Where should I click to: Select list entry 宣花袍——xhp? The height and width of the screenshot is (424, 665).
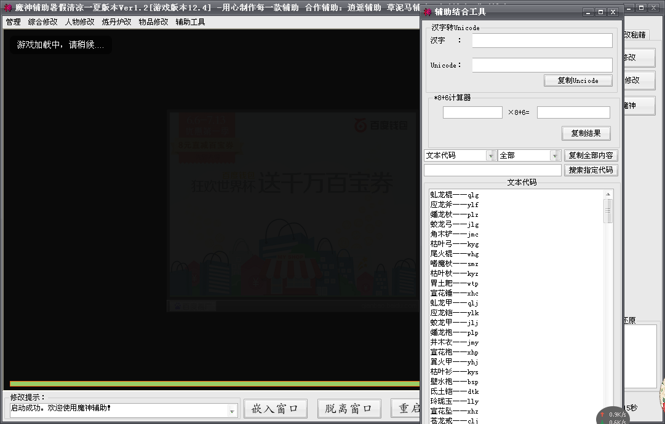pos(455,352)
